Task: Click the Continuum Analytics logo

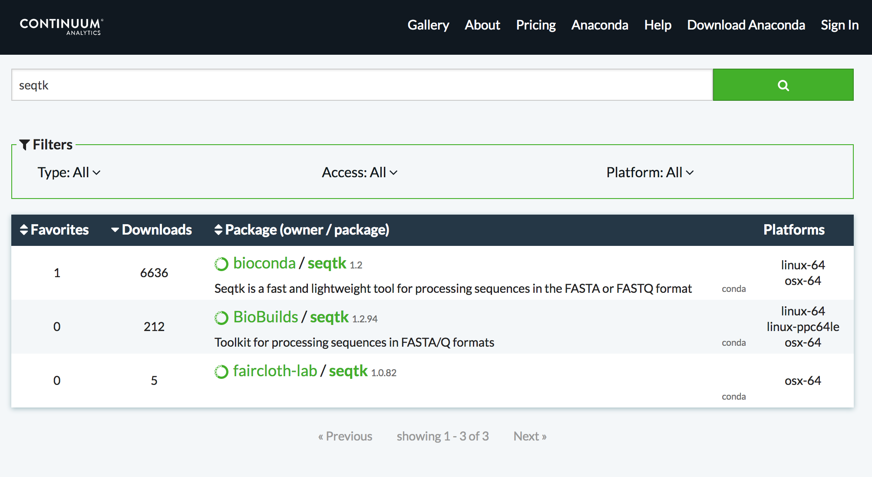Action: coord(61,26)
